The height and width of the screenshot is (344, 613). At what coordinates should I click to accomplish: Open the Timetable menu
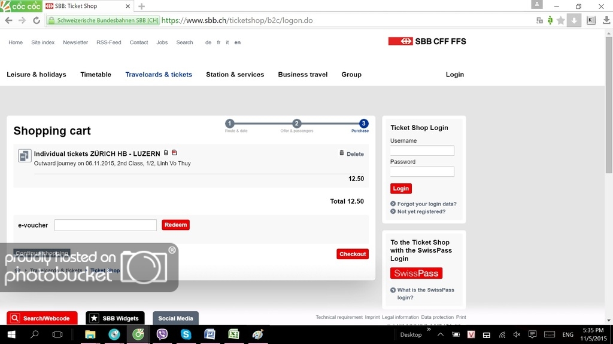pos(96,75)
